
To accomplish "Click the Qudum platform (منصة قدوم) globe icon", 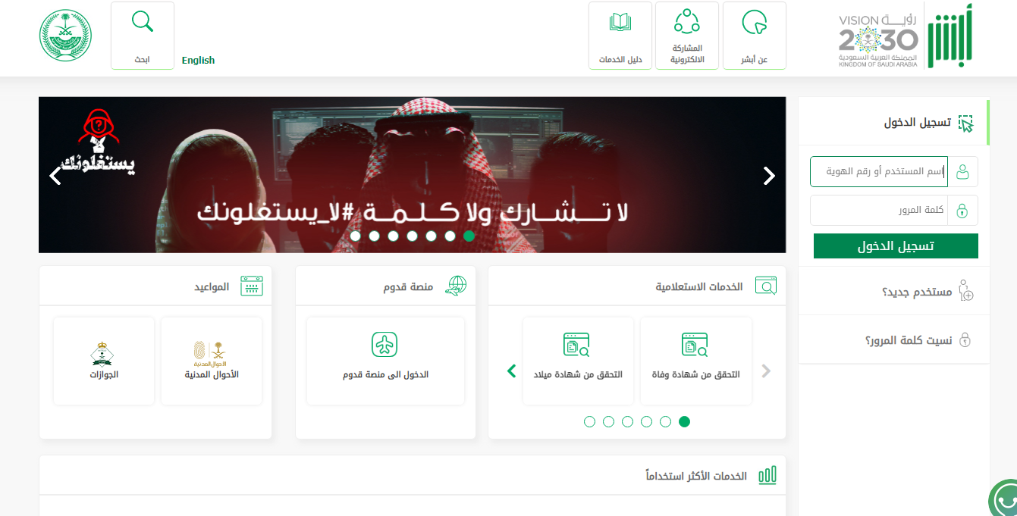I will (x=456, y=286).
